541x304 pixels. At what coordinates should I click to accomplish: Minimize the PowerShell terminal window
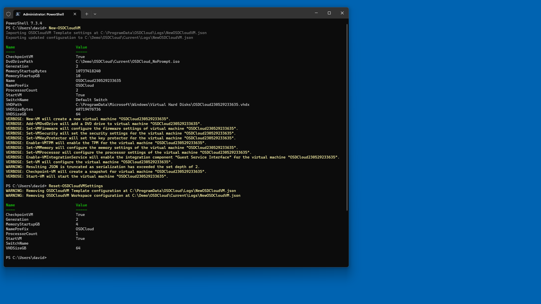pos(316,13)
